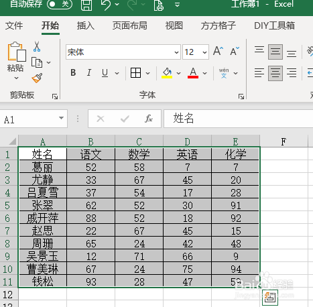This screenshot has width=313, height=307.
Task: Click the 宋体 font name box
Action: point(119,52)
